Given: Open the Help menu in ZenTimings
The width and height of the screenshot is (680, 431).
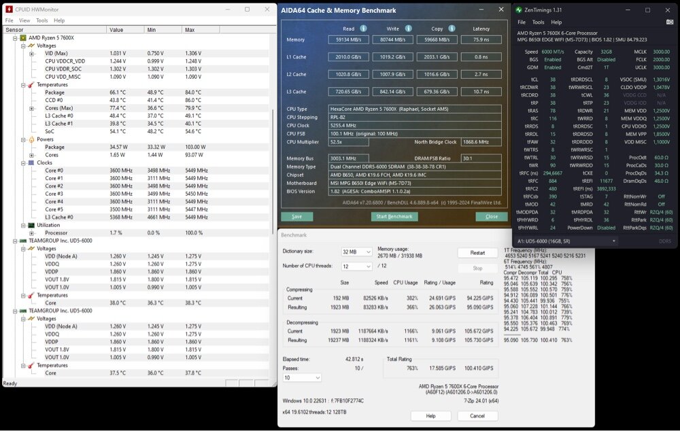Looking at the screenshot, I should 556,22.
